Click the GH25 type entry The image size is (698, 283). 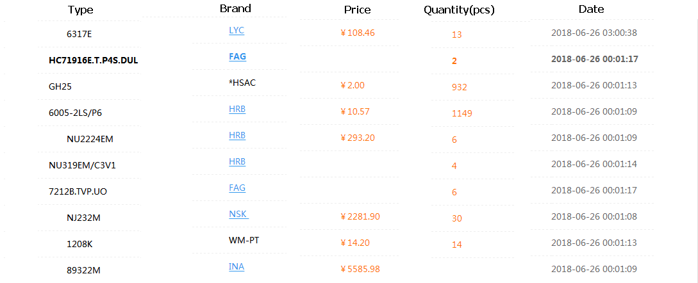click(59, 87)
